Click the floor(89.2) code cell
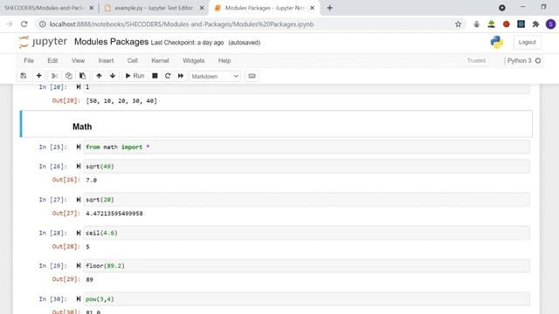559x314 pixels. pyautogui.click(x=307, y=266)
